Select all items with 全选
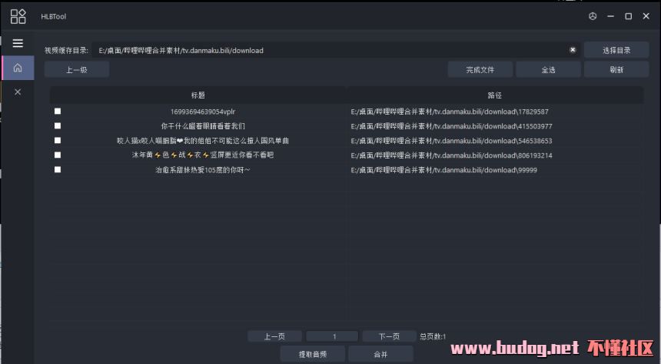661x364 pixels. (548, 70)
